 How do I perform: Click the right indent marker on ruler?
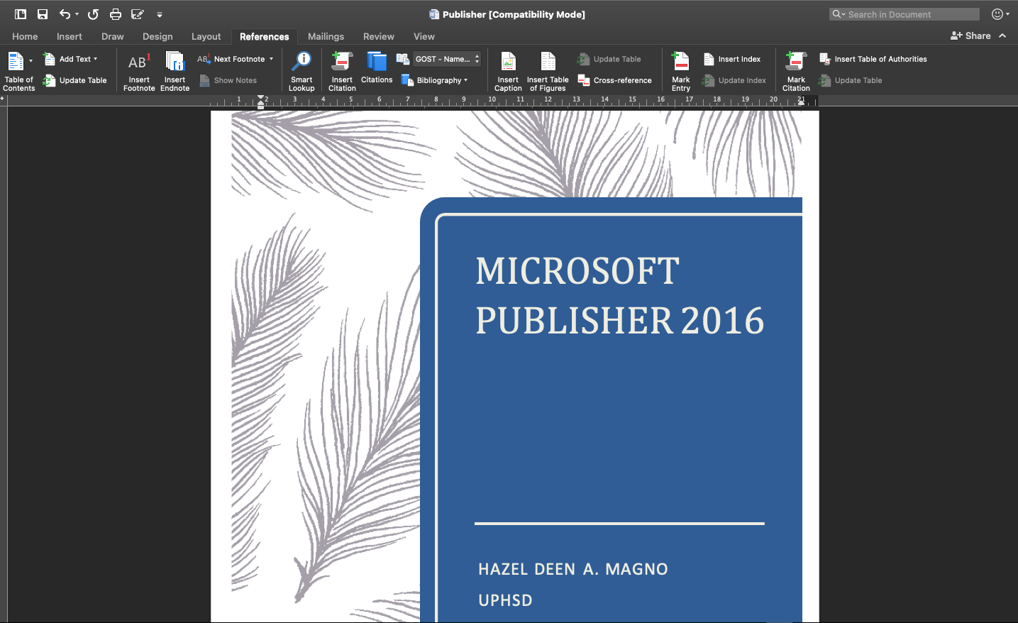(x=801, y=103)
